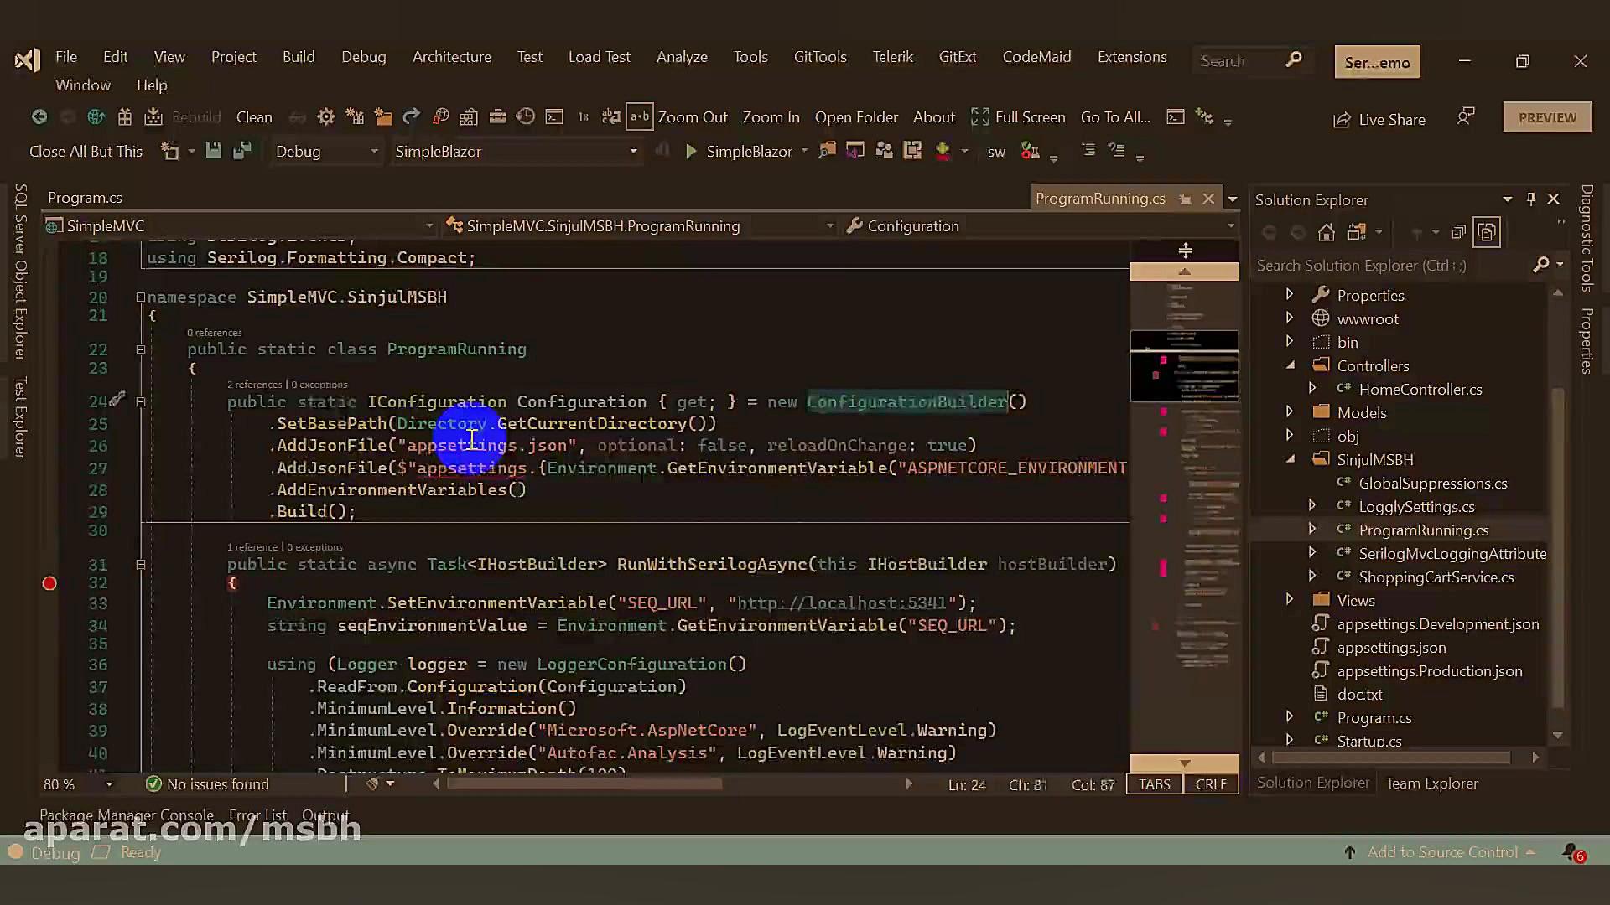Click the Go To All... button
Image resolution: width=1610 pixels, height=905 pixels.
click(1115, 117)
